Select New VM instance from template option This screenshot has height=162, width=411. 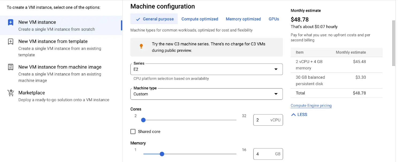(x=53, y=41)
